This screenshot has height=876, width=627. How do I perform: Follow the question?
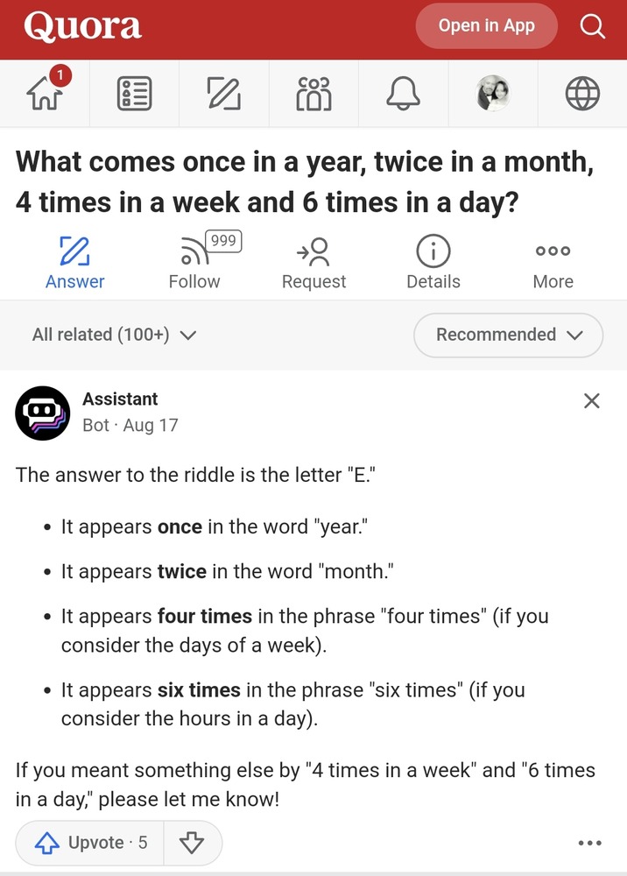tap(194, 263)
